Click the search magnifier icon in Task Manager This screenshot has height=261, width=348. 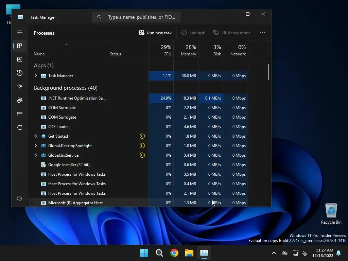[x=99, y=17]
